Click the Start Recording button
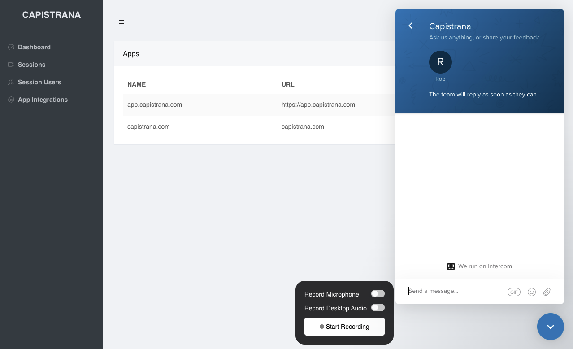 pyautogui.click(x=344, y=327)
